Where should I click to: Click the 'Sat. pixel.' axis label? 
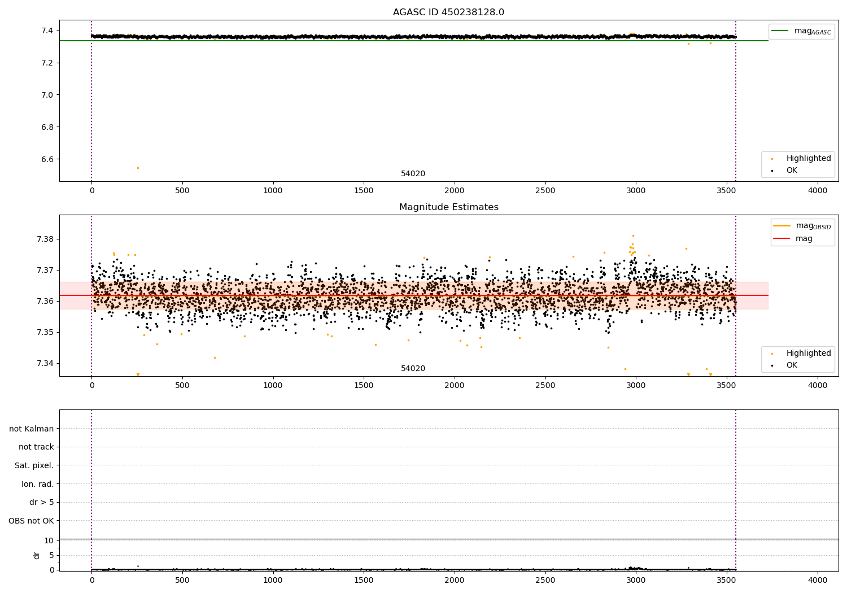[34, 465]
